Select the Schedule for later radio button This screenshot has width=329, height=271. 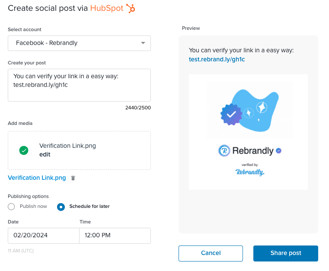[x=61, y=207]
